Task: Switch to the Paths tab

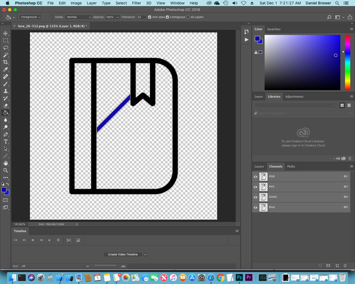Action: pyautogui.click(x=291, y=166)
